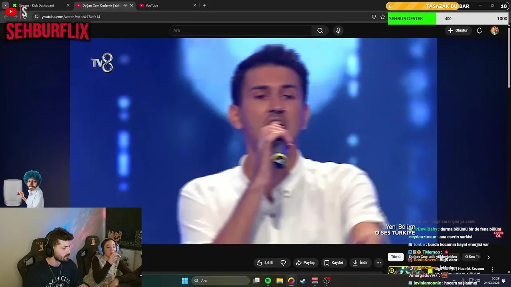Open the Windows Start menu

coord(184,281)
